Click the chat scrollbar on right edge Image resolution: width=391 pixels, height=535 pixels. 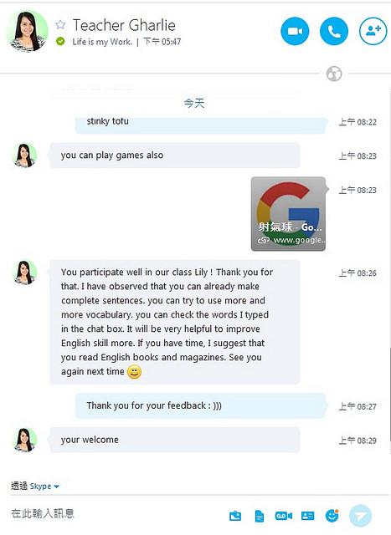[389, 394]
